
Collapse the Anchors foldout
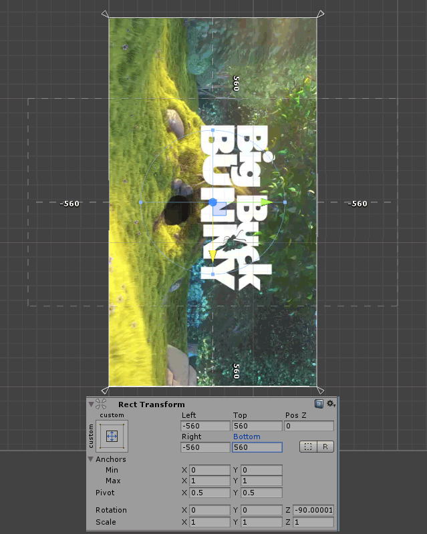91,459
